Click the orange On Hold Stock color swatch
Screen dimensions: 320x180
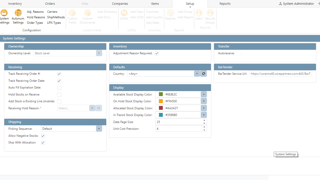tap(161, 101)
